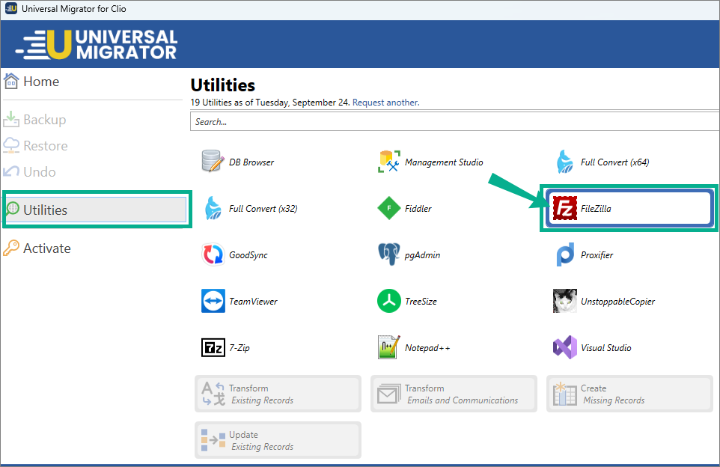This screenshot has width=720, height=467.
Task: Click the Utilities page heading
Action: coord(223,85)
